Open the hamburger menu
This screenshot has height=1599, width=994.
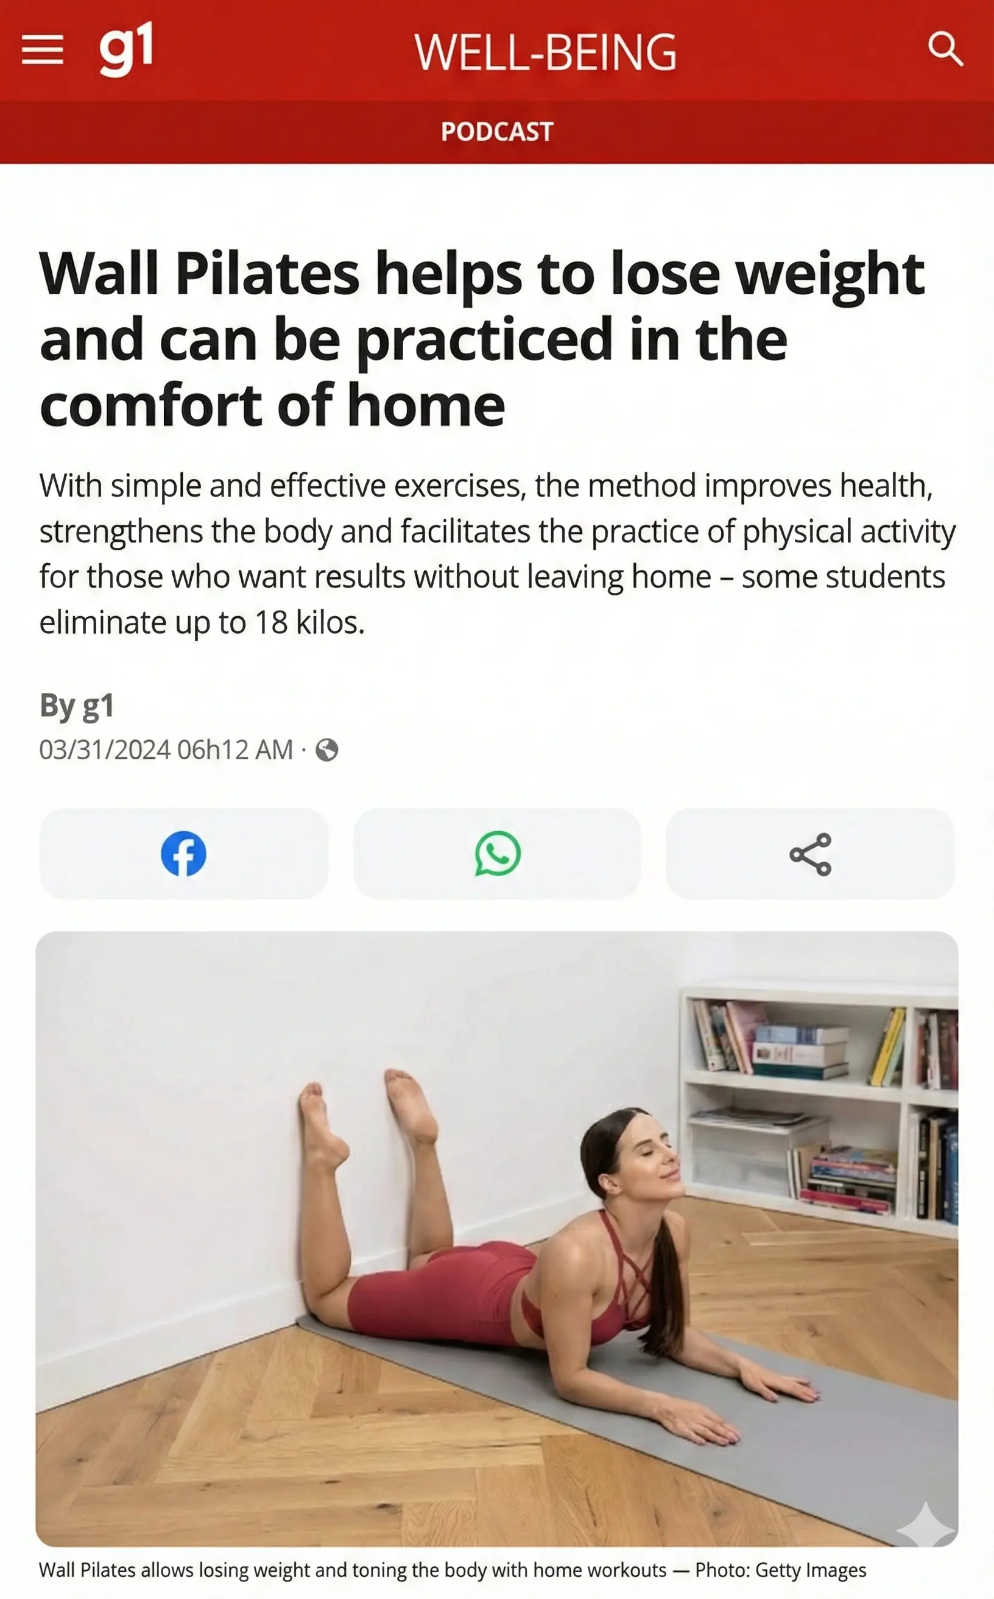(43, 50)
